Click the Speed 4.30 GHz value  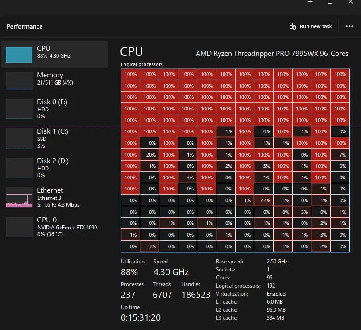(x=171, y=272)
